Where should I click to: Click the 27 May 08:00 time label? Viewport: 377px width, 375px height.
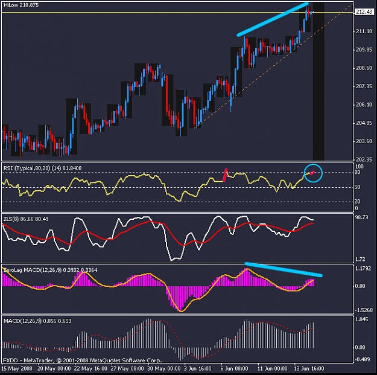point(127,368)
